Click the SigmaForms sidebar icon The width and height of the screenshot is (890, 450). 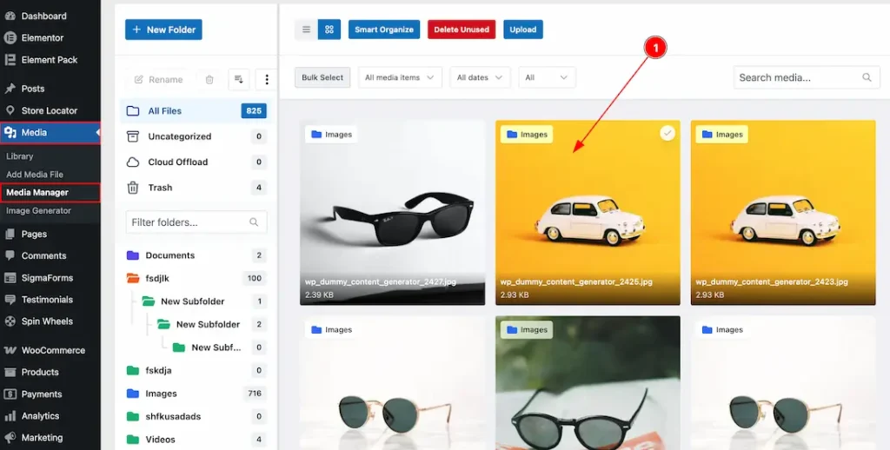click(x=10, y=278)
